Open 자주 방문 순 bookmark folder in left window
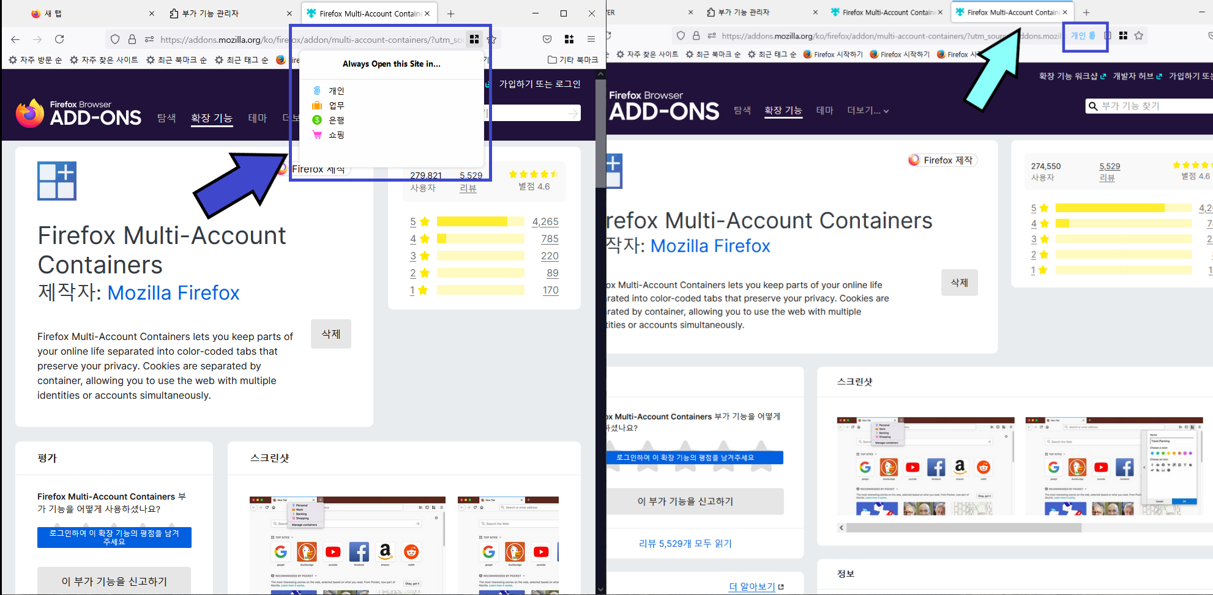 point(35,60)
